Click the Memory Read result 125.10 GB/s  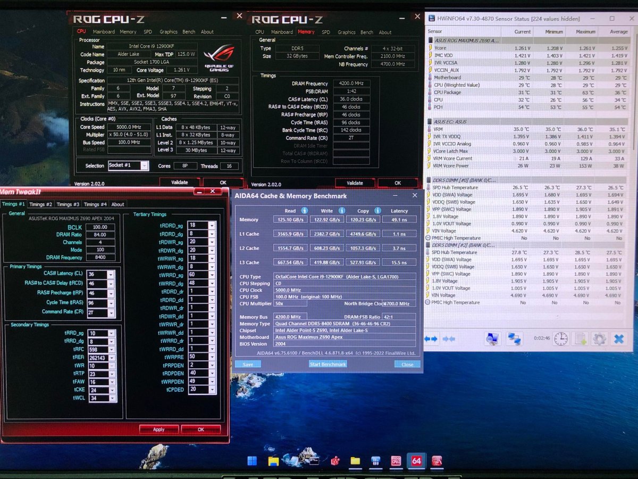coord(290,219)
